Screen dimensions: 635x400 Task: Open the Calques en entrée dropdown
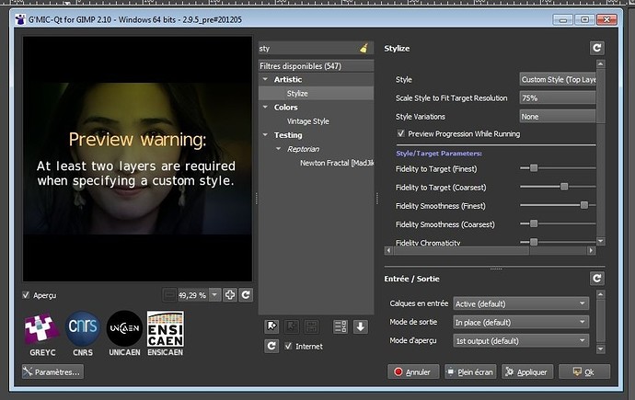[x=520, y=303]
